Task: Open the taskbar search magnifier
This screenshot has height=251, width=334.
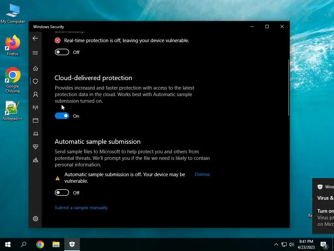Action: 23,244
